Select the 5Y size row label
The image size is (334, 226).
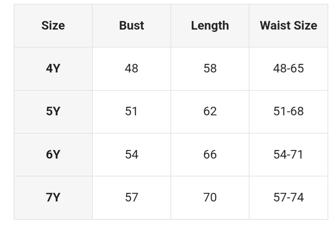53,111
